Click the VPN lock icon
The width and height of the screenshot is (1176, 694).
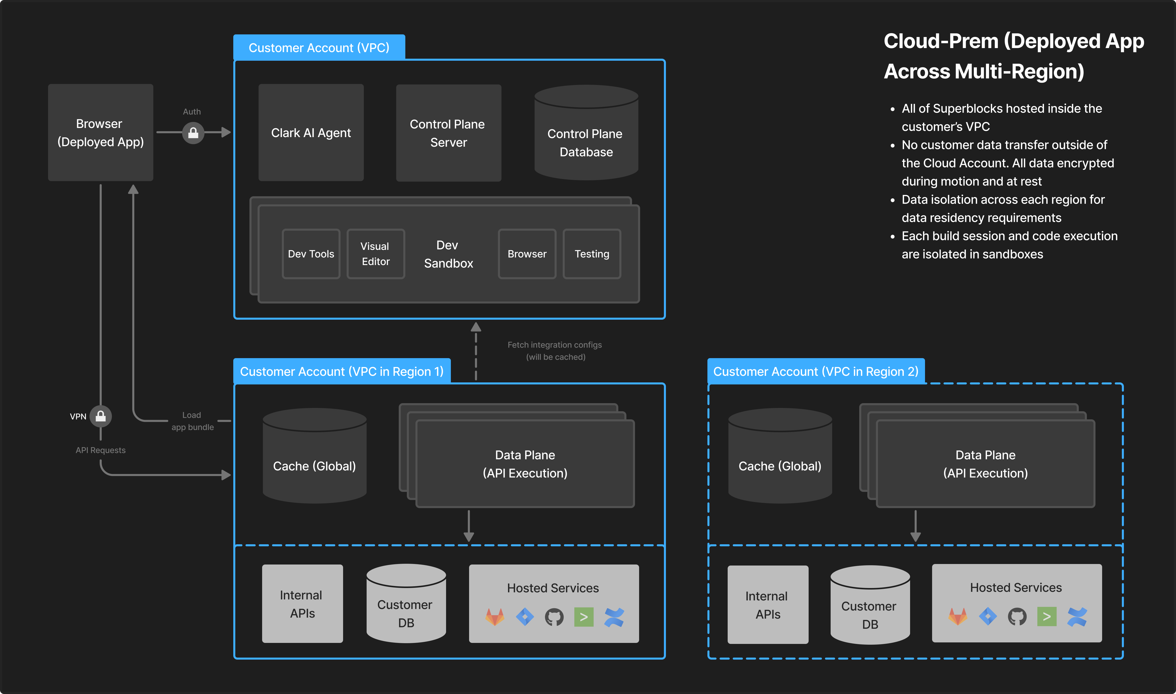click(x=101, y=416)
